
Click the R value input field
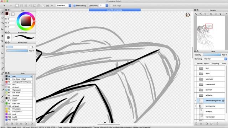coord(11,19)
